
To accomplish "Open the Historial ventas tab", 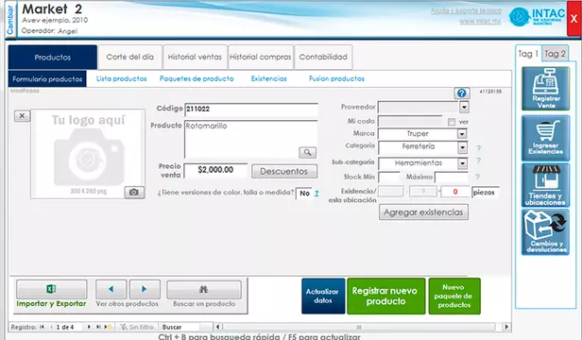I will pyautogui.click(x=195, y=58).
